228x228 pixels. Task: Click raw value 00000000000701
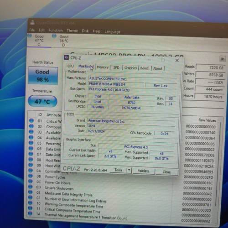(x=197, y=205)
